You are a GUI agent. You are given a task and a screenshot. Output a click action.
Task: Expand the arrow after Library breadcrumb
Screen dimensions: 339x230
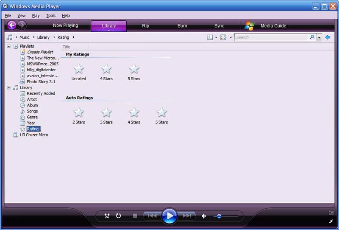[54, 37]
